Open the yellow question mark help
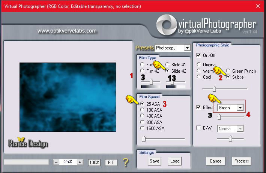266x173 pixels. pyautogui.click(x=126, y=163)
